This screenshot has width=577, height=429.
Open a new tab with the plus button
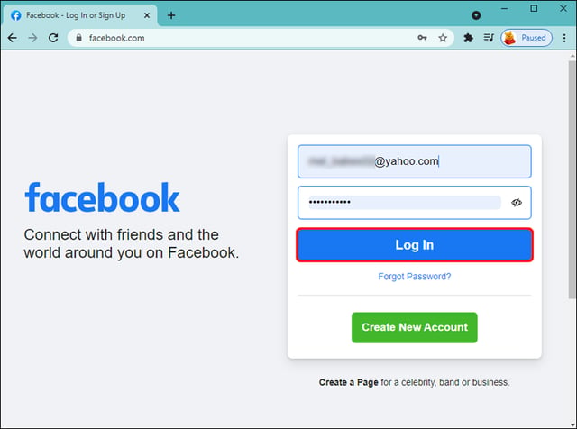(x=171, y=15)
